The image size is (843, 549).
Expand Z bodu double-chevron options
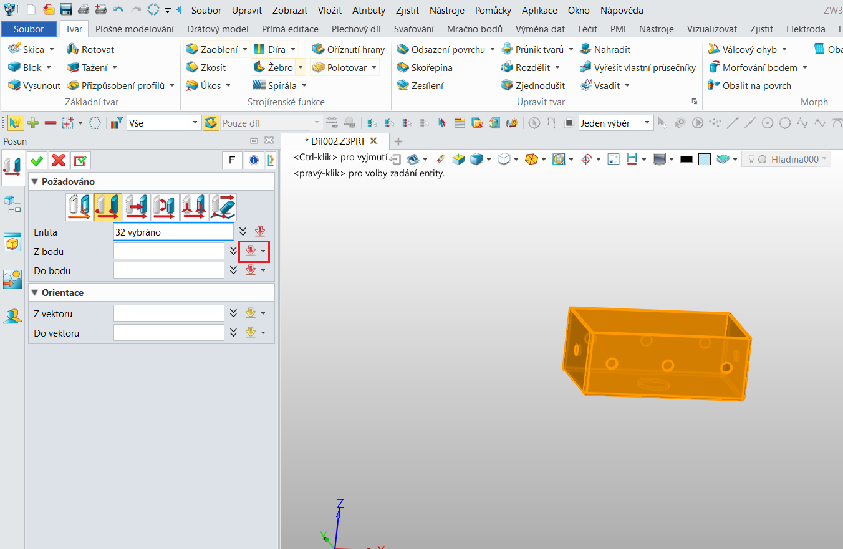[233, 251]
